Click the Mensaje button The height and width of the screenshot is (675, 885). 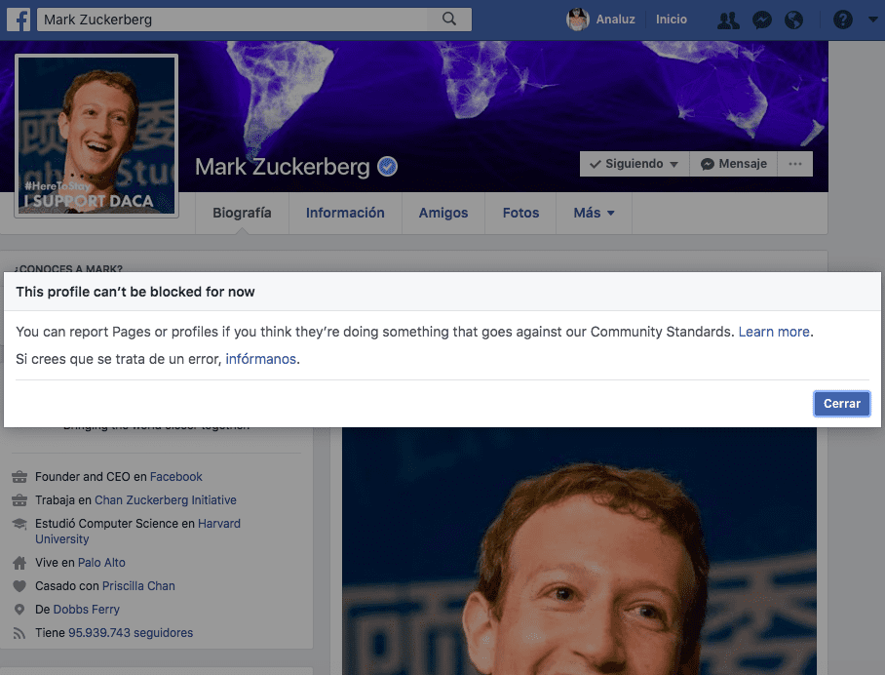pos(733,164)
